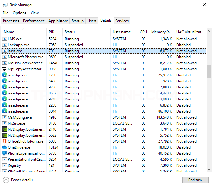Click the NVDisplay.Container icon with PID 2140
The width and height of the screenshot is (212, 188).
pos(4,129)
